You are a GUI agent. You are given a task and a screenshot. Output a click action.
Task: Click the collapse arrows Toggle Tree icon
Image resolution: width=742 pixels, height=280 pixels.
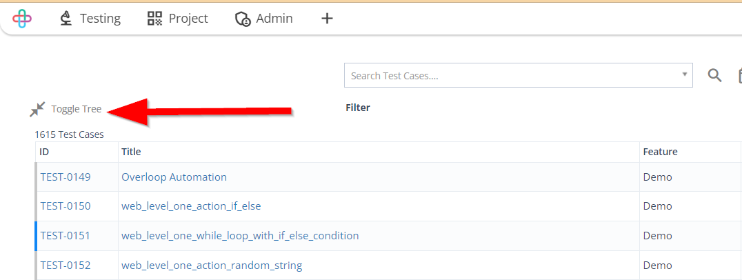[37, 109]
